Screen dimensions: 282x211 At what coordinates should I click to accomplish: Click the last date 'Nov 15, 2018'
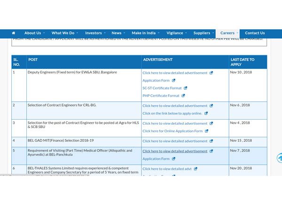point(241,140)
